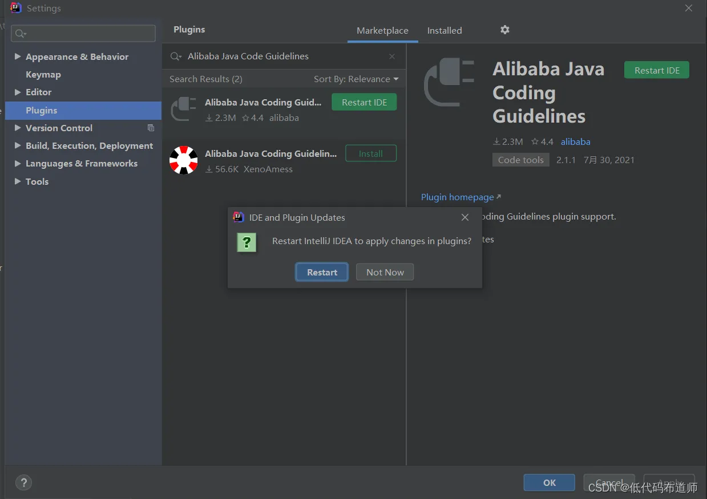707x499 pixels.
Task: Click the Plugins heading label
Action: tap(189, 30)
